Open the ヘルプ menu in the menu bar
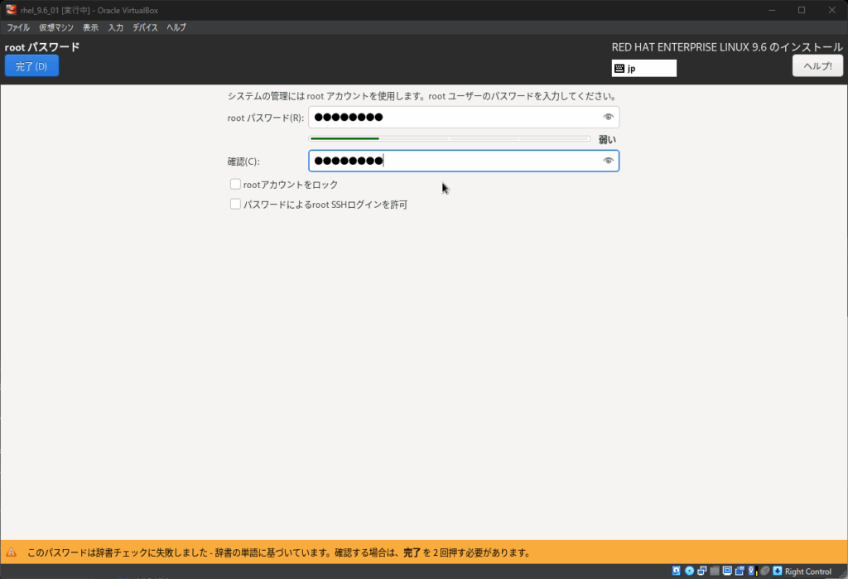Image resolution: width=848 pixels, height=579 pixels. [x=176, y=27]
